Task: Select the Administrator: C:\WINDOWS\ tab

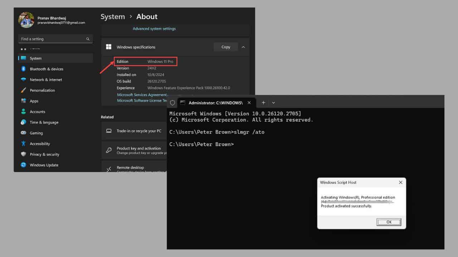Action: (216, 103)
